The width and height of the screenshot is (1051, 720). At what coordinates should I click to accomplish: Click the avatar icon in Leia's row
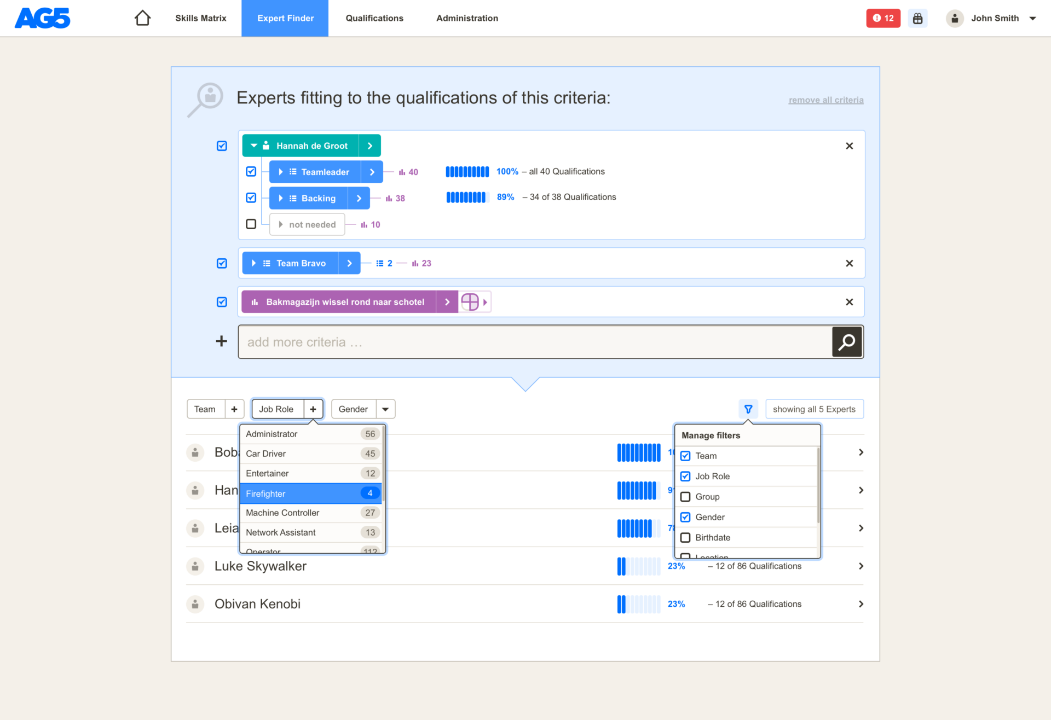click(195, 528)
